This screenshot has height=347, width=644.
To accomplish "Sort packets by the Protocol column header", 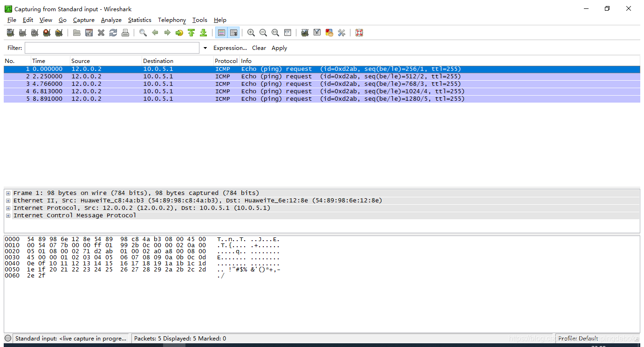I will click(x=226, y=61).
